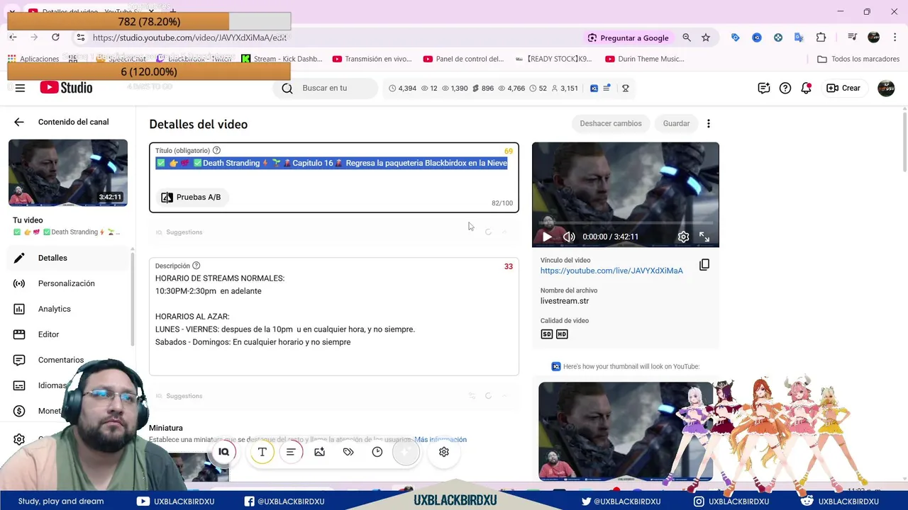This screenshot has width=908, height=510.
Task: Click the vidIQ IQ floating button
Action: pos(223,452)
